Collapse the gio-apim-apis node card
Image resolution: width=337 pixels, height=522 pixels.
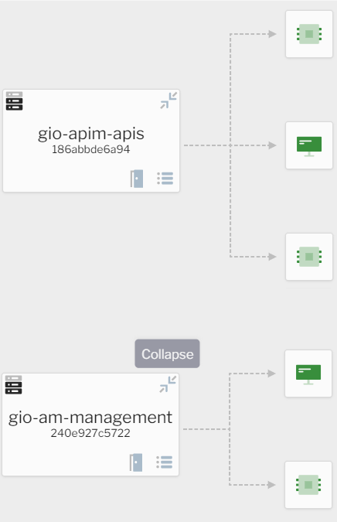[168, 101]
